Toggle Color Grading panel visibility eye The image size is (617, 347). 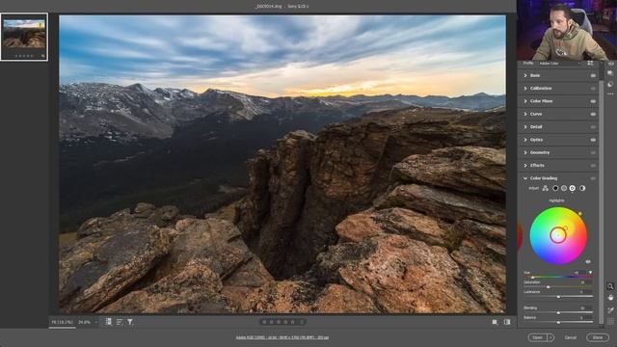tap(593, 178)
